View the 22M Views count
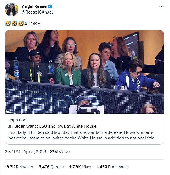Screen dimensions: 170x175 (59, 152)
